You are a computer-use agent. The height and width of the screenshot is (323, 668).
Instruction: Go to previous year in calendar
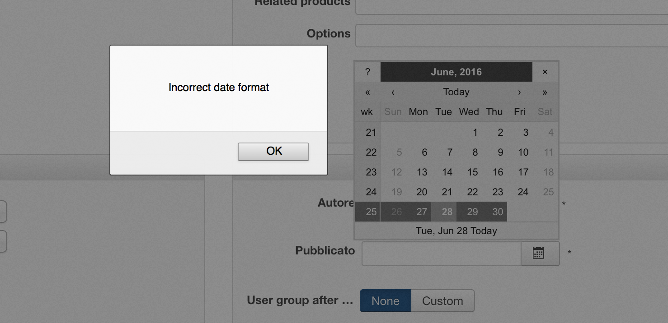(x=367, y=92)
